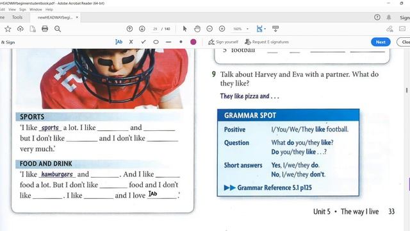This screenshot has height=231, width=410.
Task: Select the circle shape tool
Action: coord(156,42)
